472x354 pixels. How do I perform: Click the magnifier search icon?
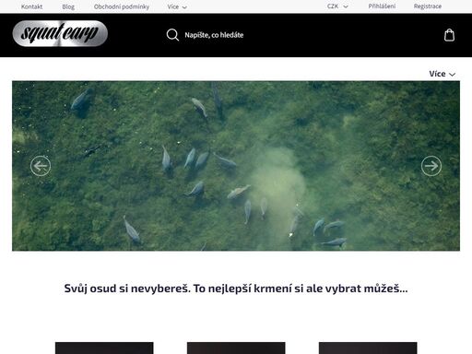click(x=172, y=35)
